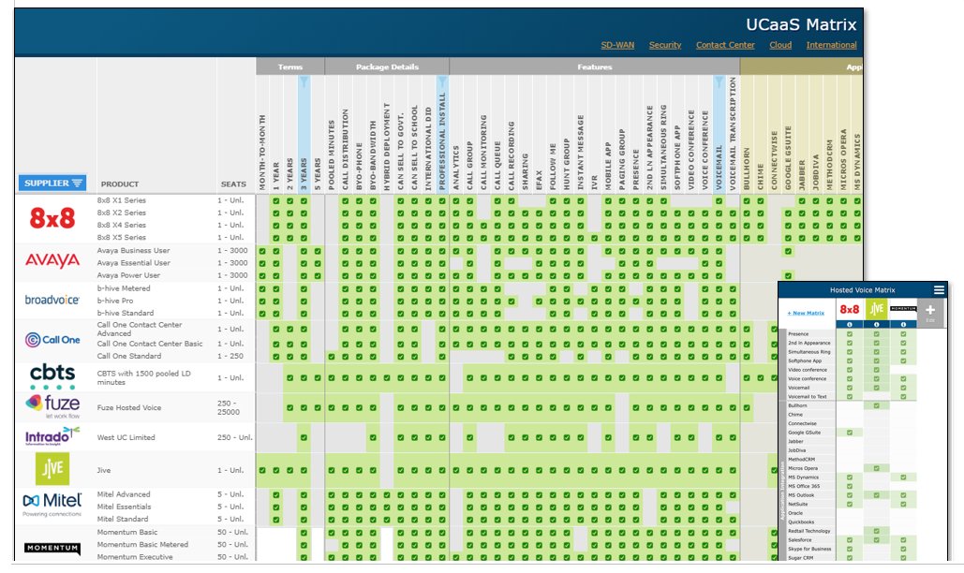
Task: Open the Security matrix link
Action: point(665,45)
